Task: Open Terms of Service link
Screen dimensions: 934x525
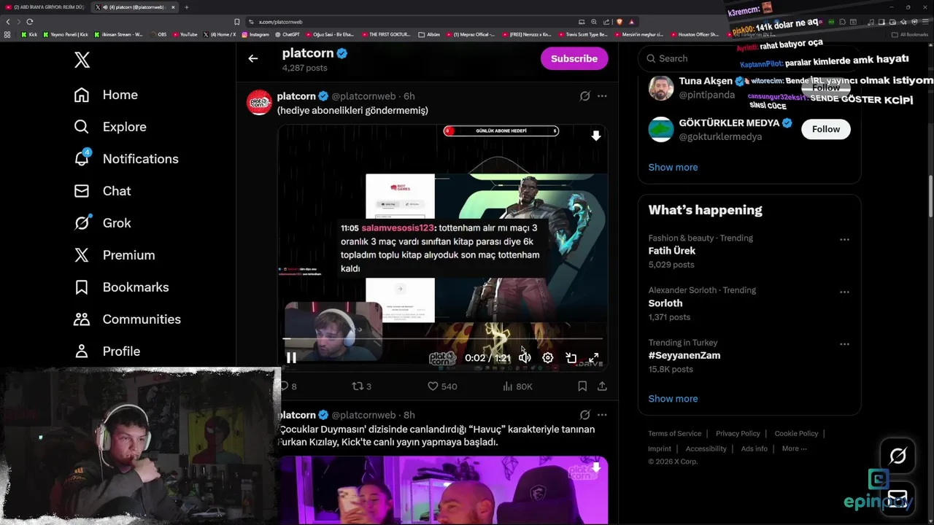Action: [674, 434]
